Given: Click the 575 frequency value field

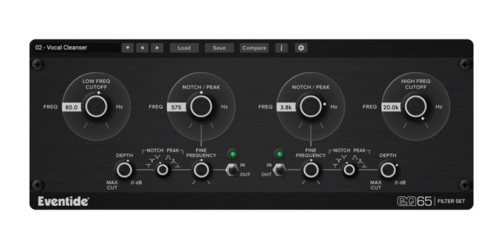Looking at the screenshot, I should tap(177, 108).
